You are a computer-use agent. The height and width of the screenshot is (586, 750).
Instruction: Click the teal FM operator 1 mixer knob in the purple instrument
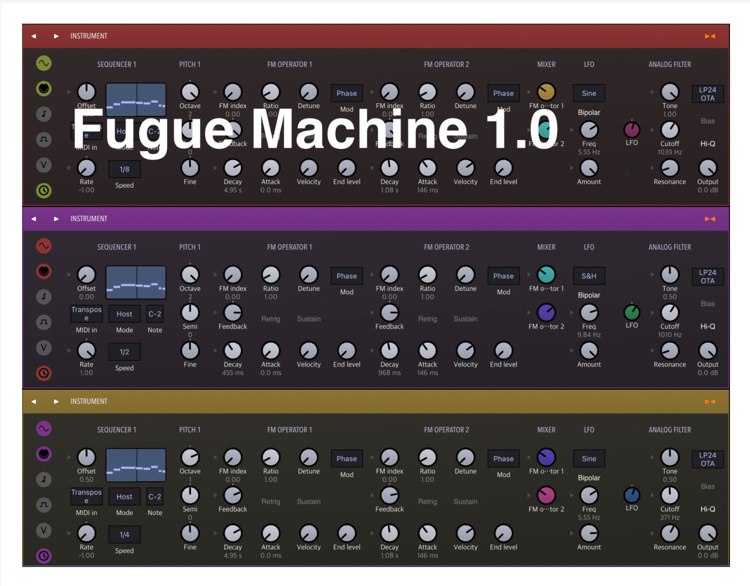click(x=546, y=274)
